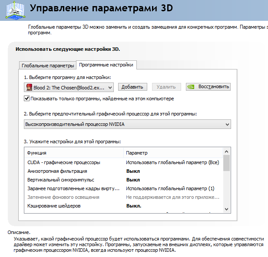Click the 3D settings cube icon in header
Viewport: 268px width, 257px height.
point(15,10)
